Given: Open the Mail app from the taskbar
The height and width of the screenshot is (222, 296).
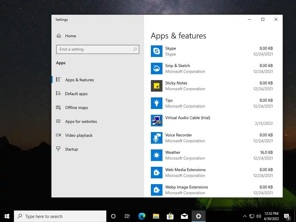Looking at the screenshot, I should coord(184,216).
